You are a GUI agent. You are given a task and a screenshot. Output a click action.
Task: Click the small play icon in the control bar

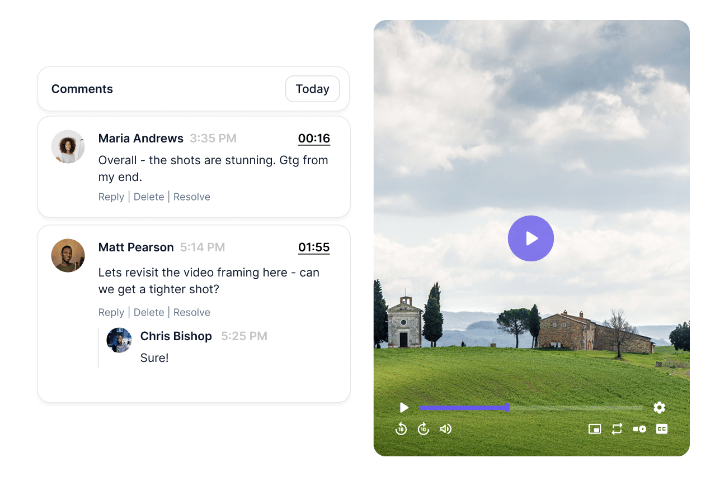click(404, 408)
